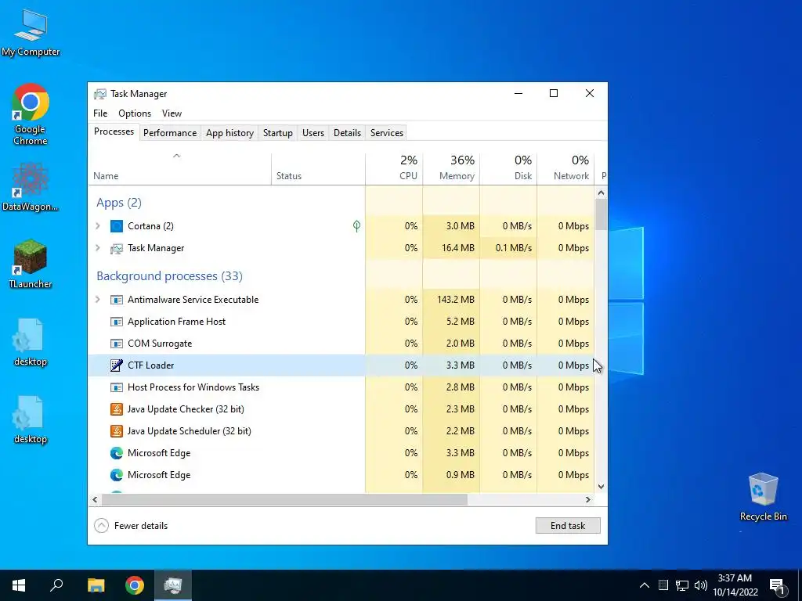The height and width of the screenshot is (601, 802).
Task: Open the network tray icon
Action: pos(682,585)
